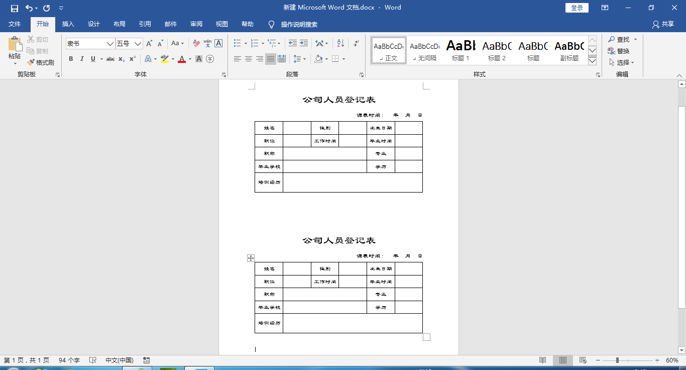
Task: Click zoom slider handle
Action: [617, 360]
